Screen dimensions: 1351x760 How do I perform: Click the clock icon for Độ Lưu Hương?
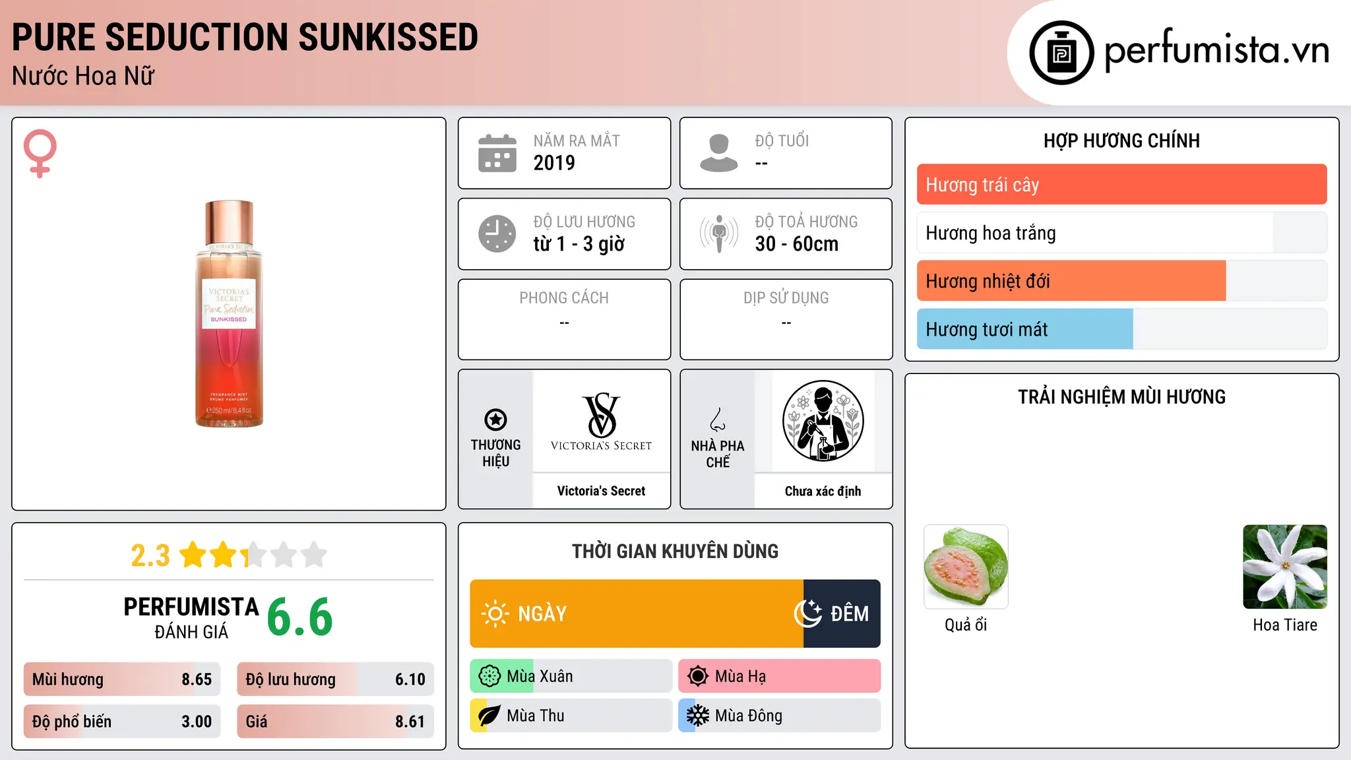coord(497,234)
